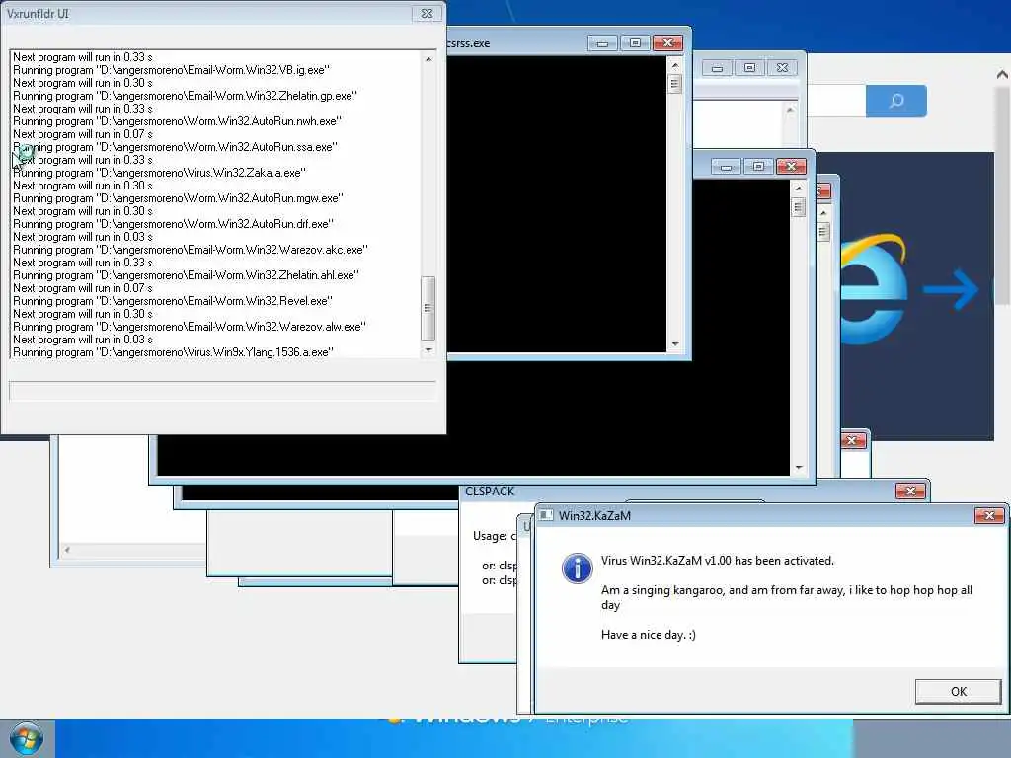Screen dimensions: 1011x758
Task: Click the Vxrunfldr UI progress bar
Action: tap(222, 391)
